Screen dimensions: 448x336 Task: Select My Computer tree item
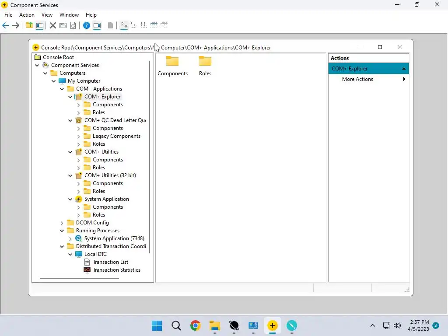pos(84,81)
